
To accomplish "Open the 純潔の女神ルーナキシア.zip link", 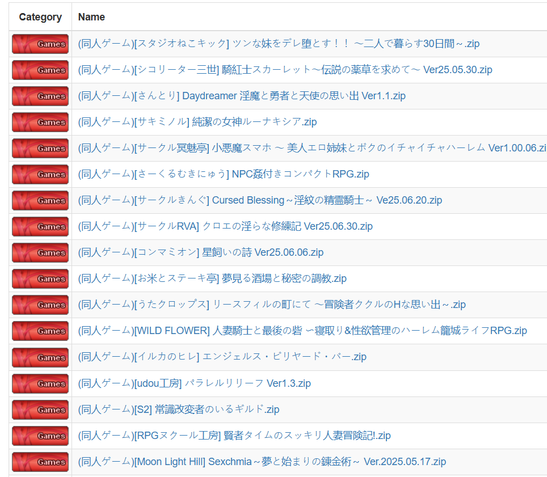I will click(x=197, y=122).
